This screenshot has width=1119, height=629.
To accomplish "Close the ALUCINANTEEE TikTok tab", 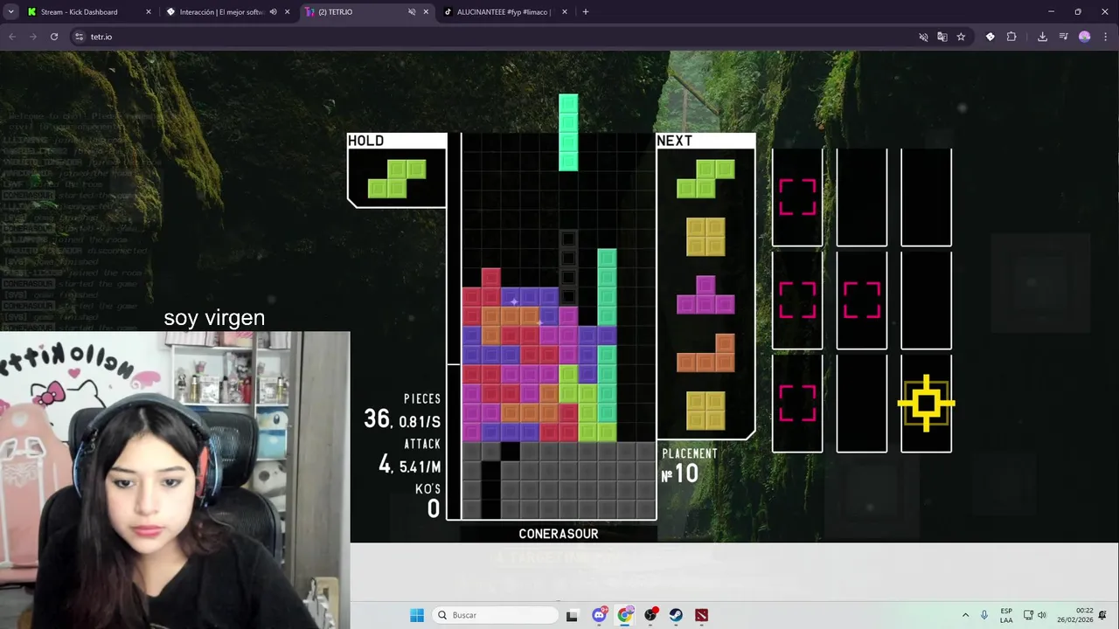I will [565, 12].
